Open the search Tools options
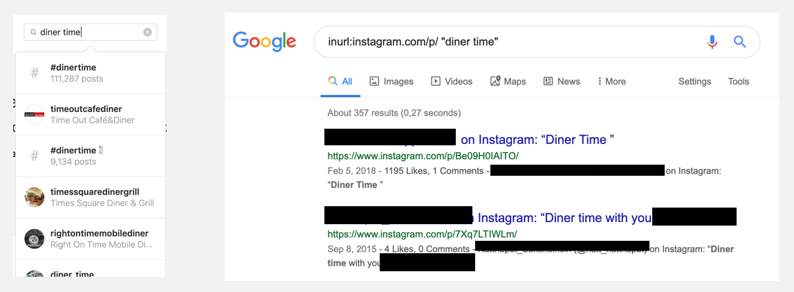 pos(738,81)
